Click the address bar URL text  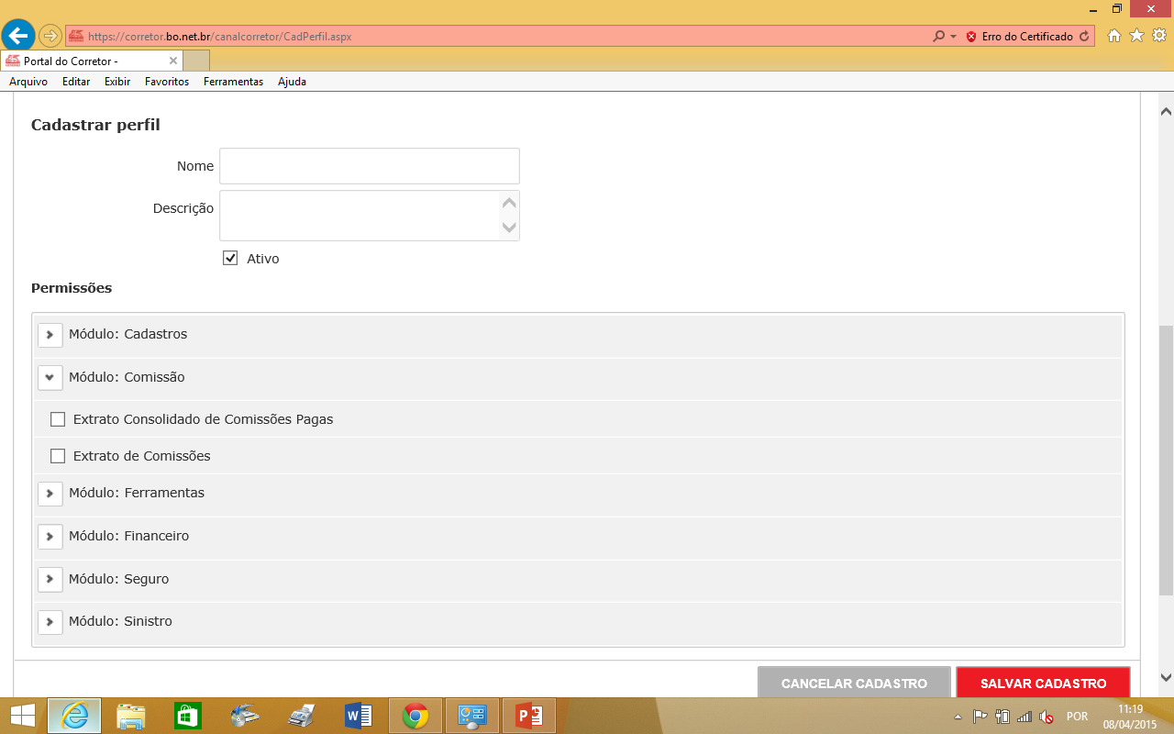[x=219, y=37]
